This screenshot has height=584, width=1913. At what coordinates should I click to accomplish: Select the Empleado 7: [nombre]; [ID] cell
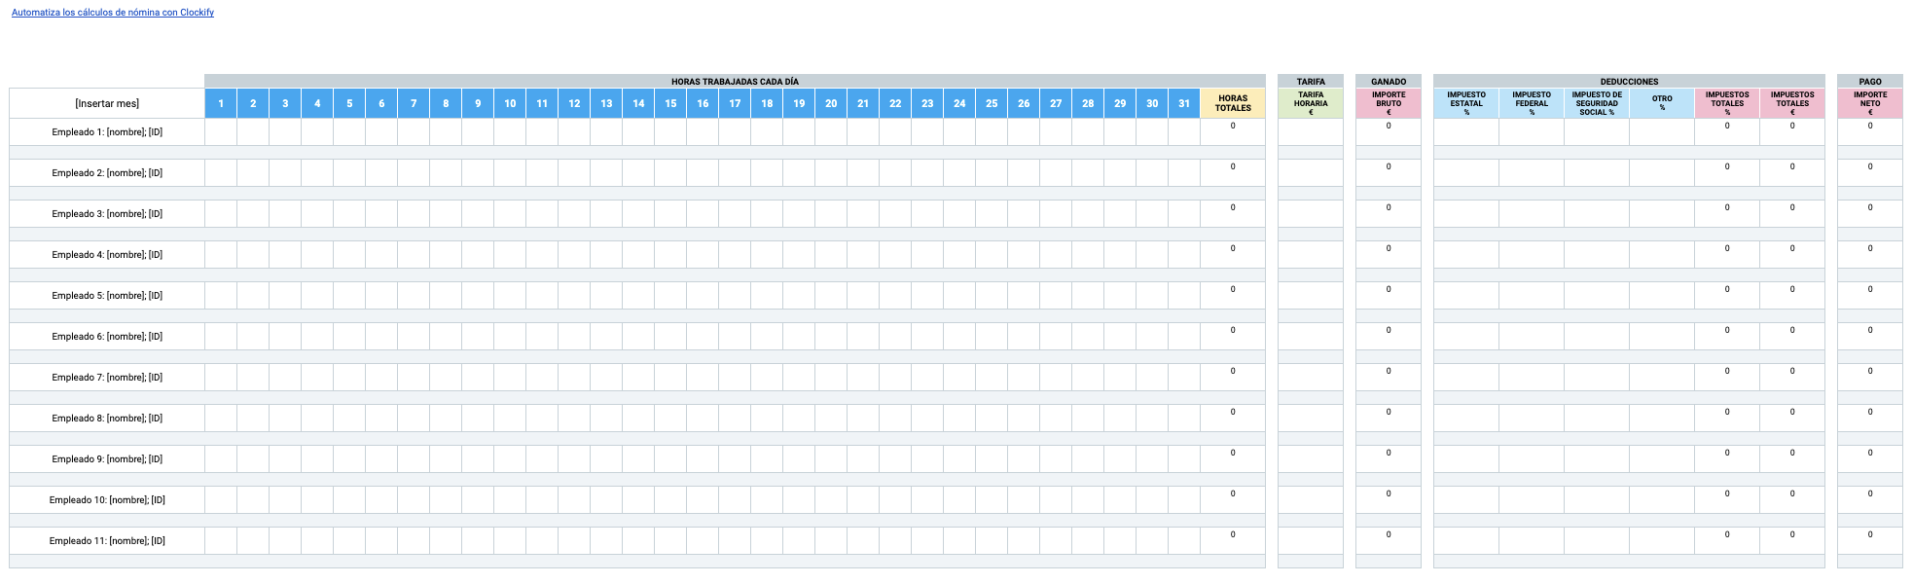107,378
